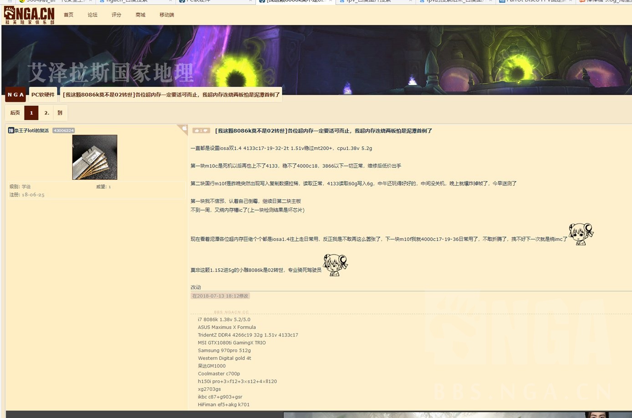Click signature line TridentZ DDR4 4266c19
Screen dimensions: 632x418
tap(248, 335)
